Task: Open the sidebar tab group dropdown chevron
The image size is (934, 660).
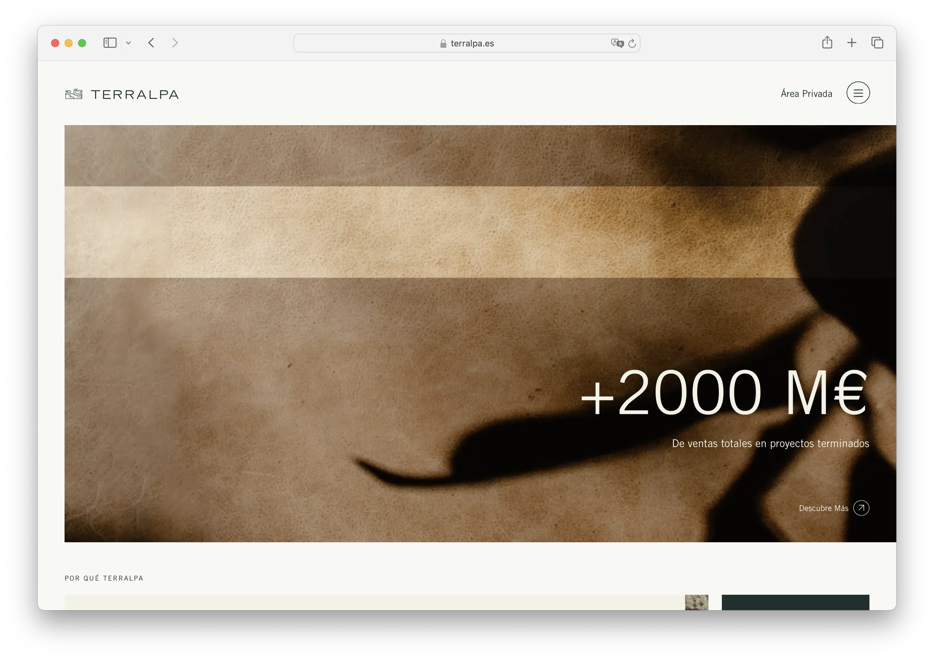Action: point(128,43)
